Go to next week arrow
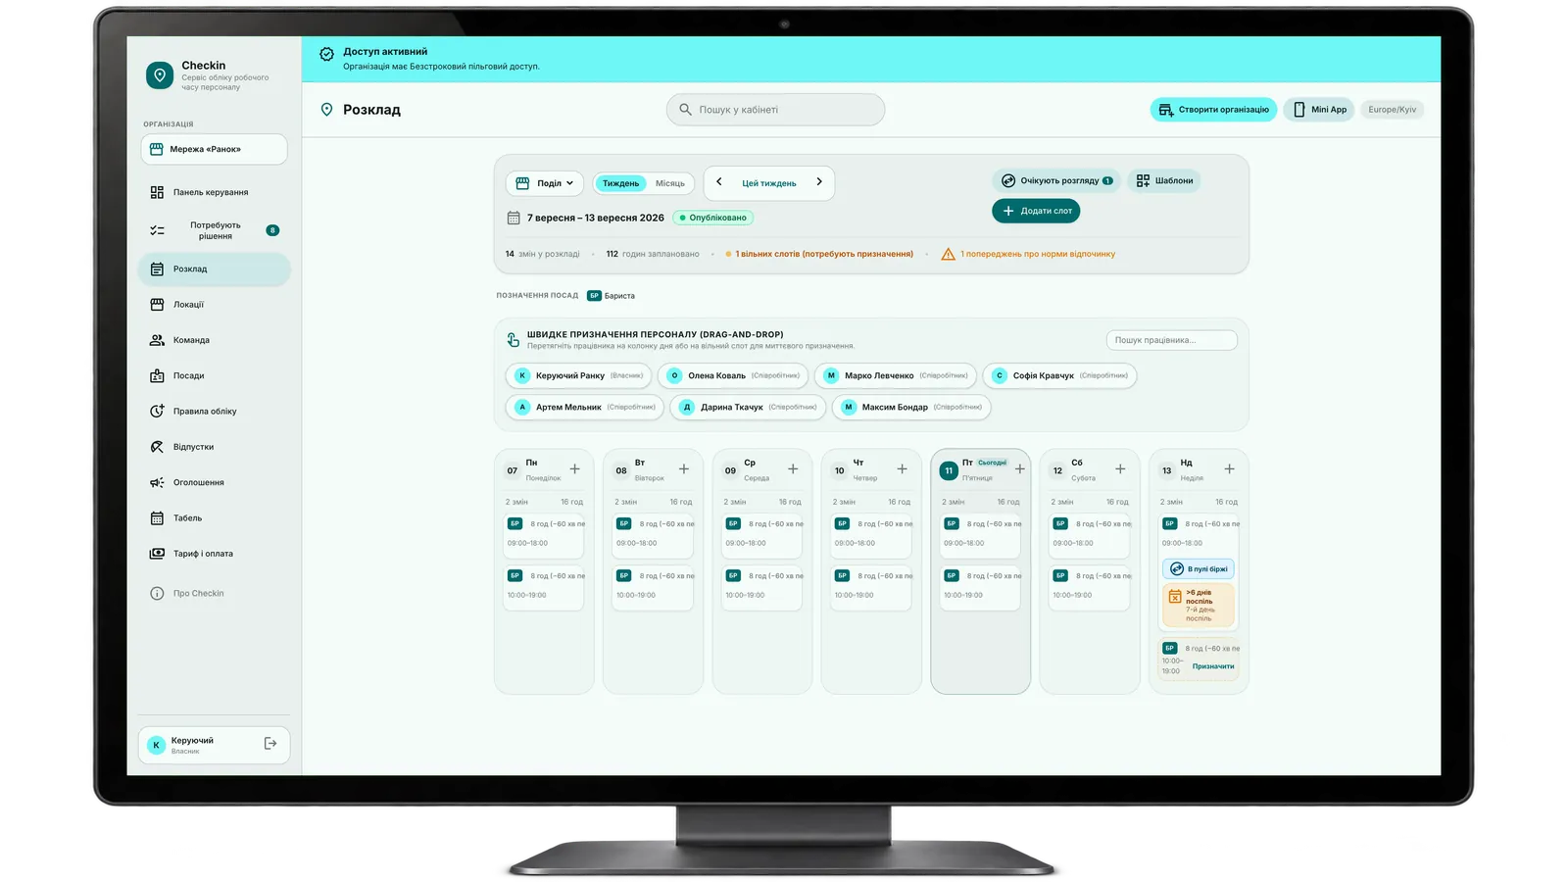Screen dimensions: 1568x882 819,182
